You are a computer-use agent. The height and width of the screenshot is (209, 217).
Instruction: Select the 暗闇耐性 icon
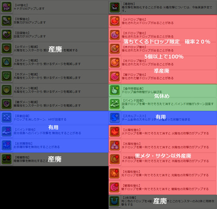coord(7,159)
